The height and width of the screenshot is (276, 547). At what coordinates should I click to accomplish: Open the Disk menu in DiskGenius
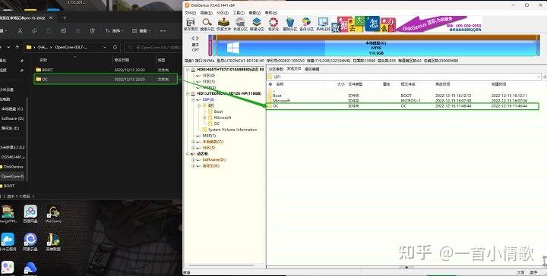206,13
